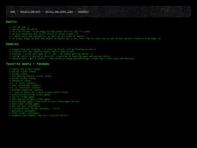
Task: Select the 'creative writing' hobby line
Action: 43,52
